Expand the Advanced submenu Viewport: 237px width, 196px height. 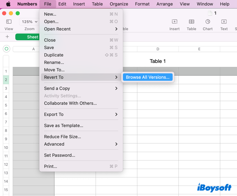[81, 144]
